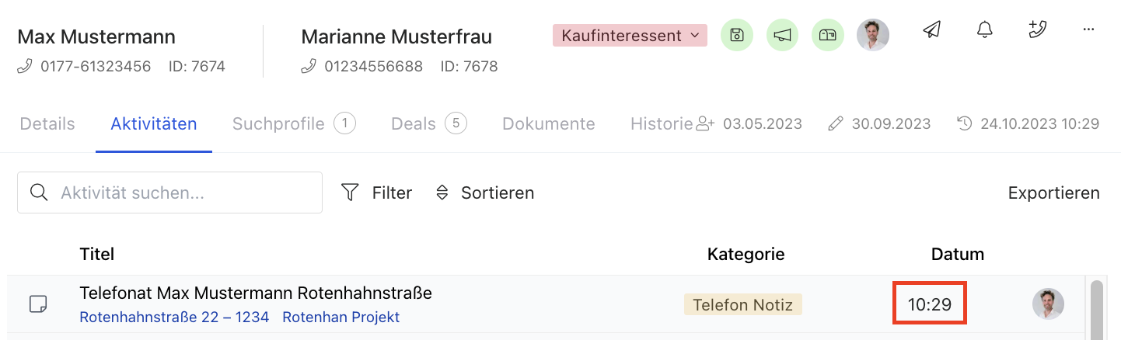Click the Exportieren button

(1053, 193)
